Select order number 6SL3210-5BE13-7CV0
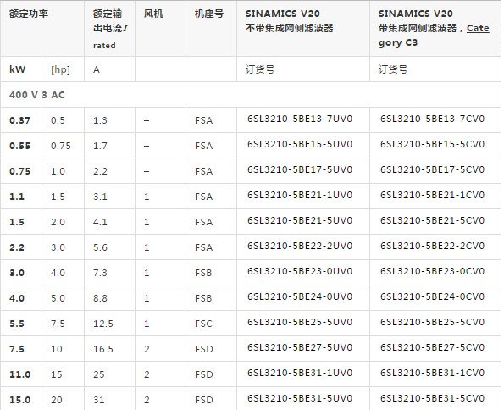The height and width of the screenshot is (410, 504). pos(432,119)
